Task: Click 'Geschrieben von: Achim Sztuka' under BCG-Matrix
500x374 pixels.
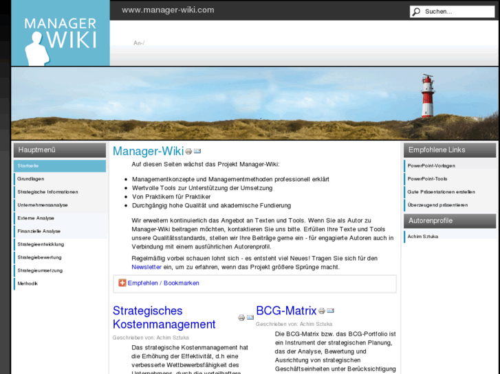Action: (294, 324)
